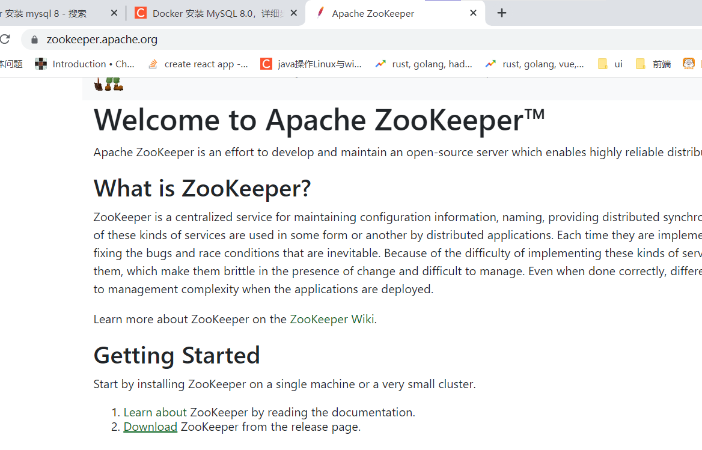Click the What is ZooKeeper? heading
The image size is (702, 450).
(202, 188)
